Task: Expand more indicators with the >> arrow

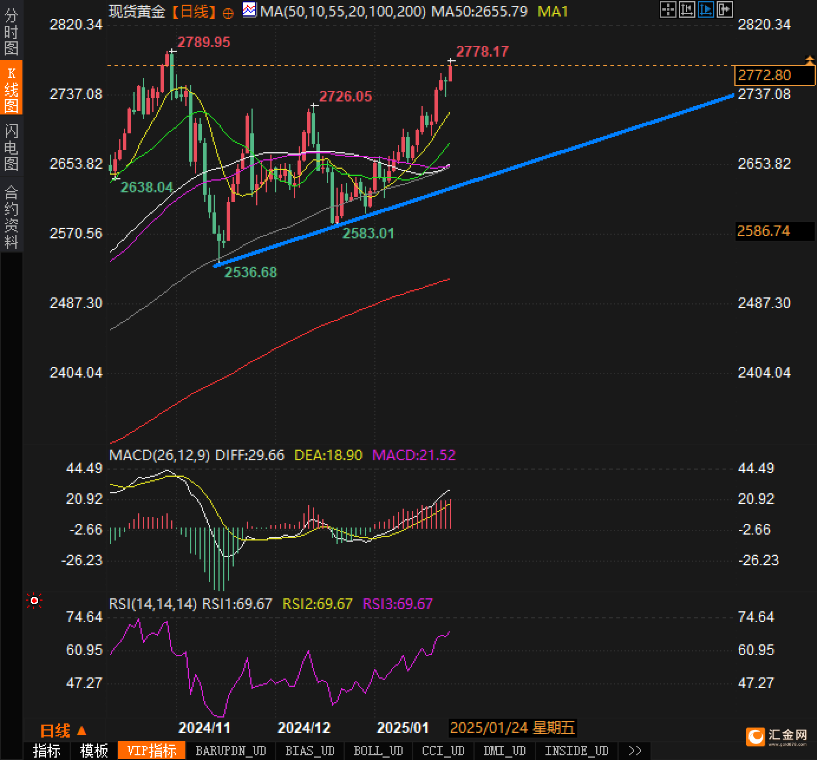Action: (x=635, y=751)
